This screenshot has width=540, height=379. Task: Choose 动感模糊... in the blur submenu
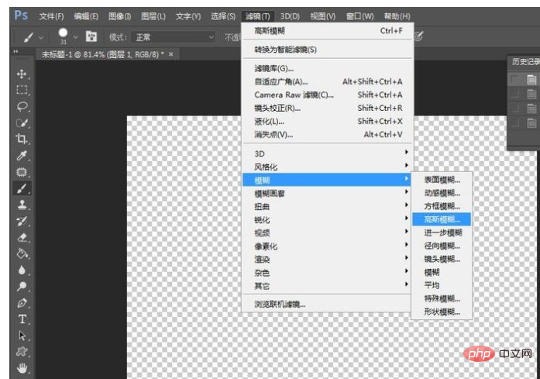442,193
